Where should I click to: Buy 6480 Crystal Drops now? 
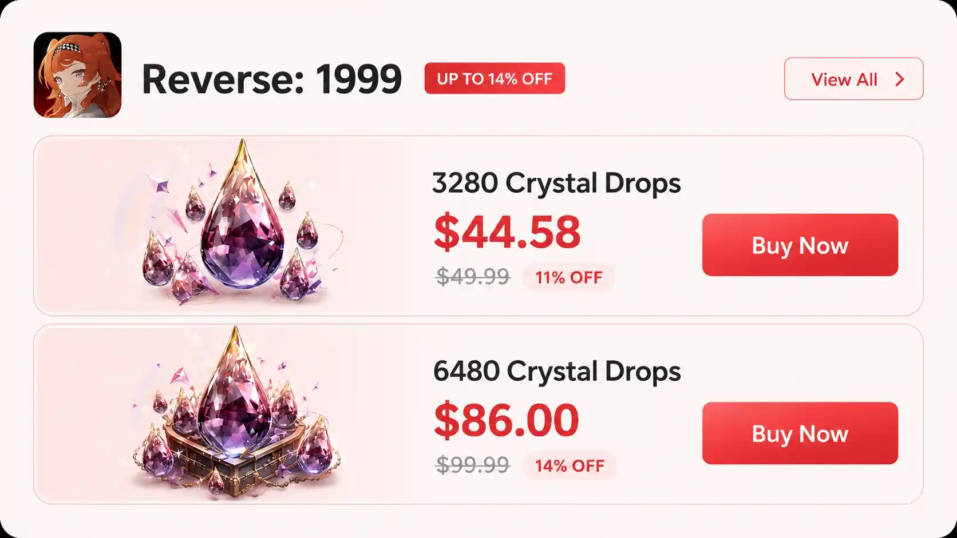pyautogui.click(x=800, y=433)
